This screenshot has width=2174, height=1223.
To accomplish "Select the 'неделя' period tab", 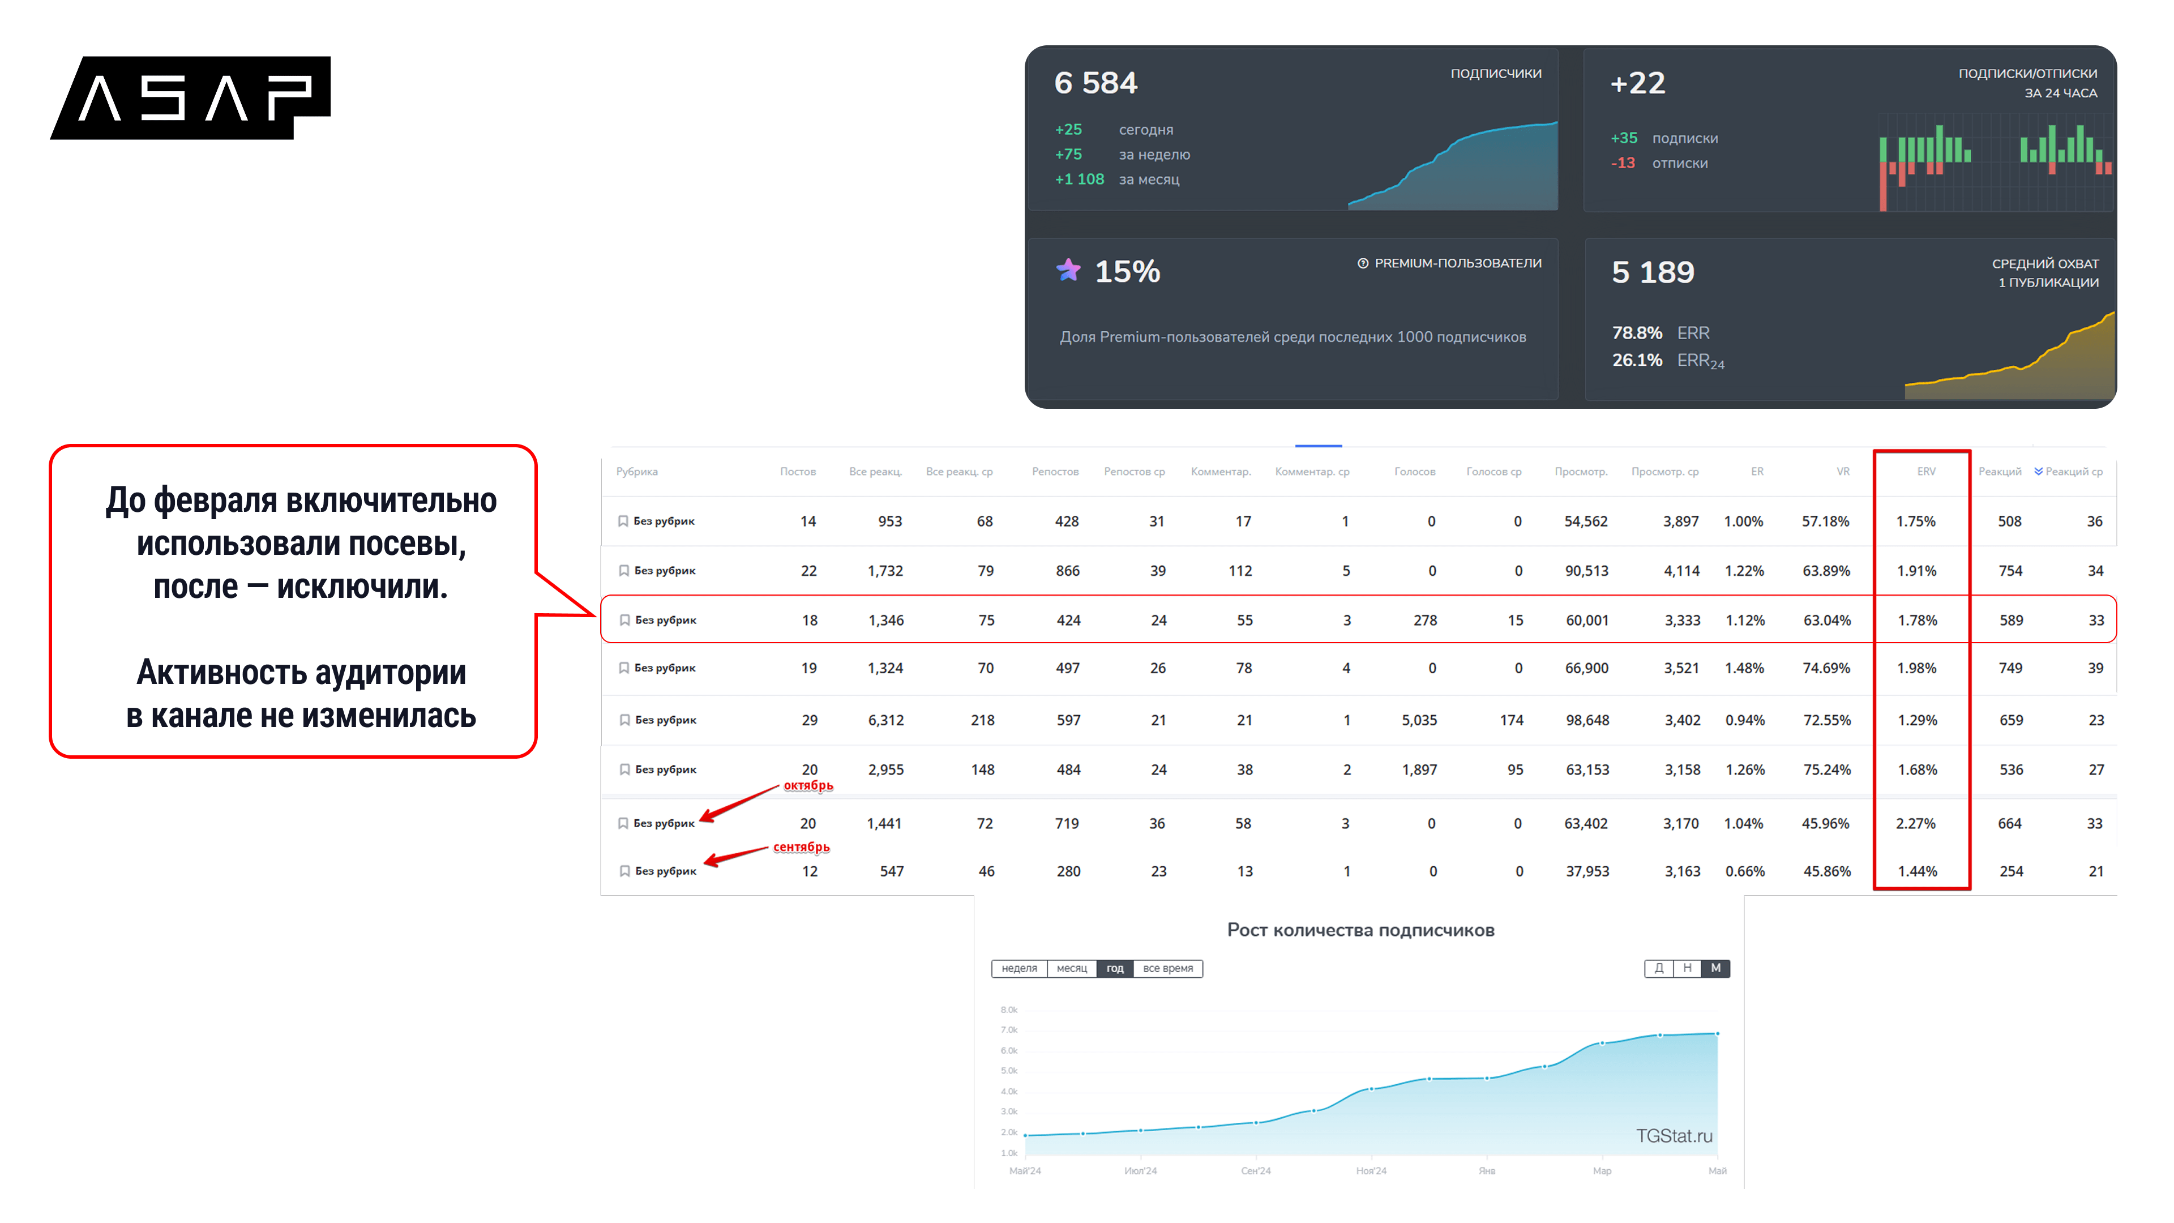I will (1018, 968).
